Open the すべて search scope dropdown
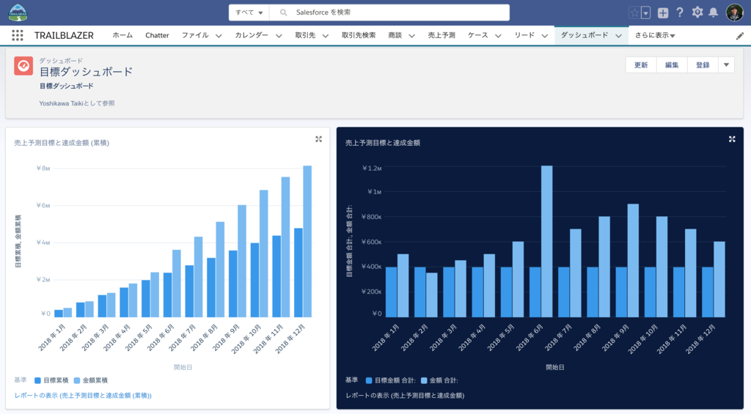Viewport: 751px width, 414px height. [x=249, y=12]
